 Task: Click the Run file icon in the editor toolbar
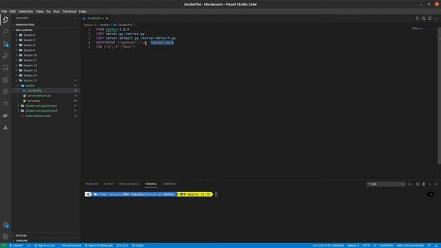[418, 19]
